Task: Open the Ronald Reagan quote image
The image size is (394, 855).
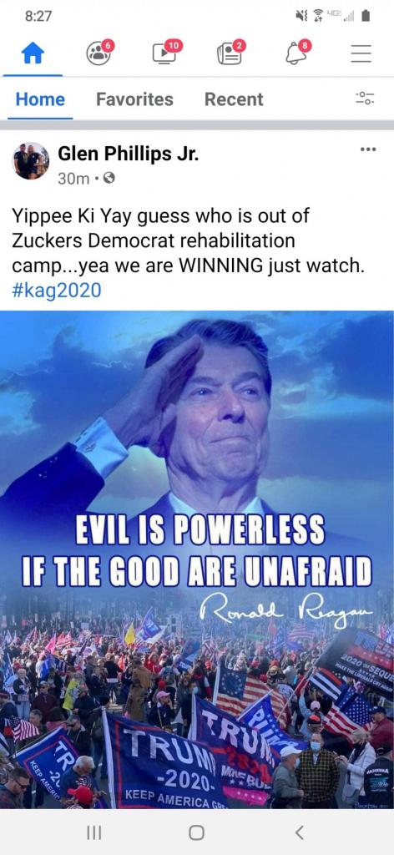Action: 197,559
